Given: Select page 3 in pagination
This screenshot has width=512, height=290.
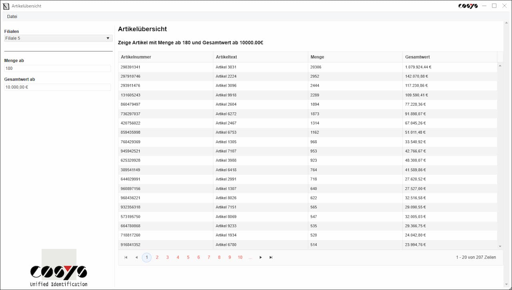Looking at the screenshot, I should pyautogui.click(x=168, y=258).
